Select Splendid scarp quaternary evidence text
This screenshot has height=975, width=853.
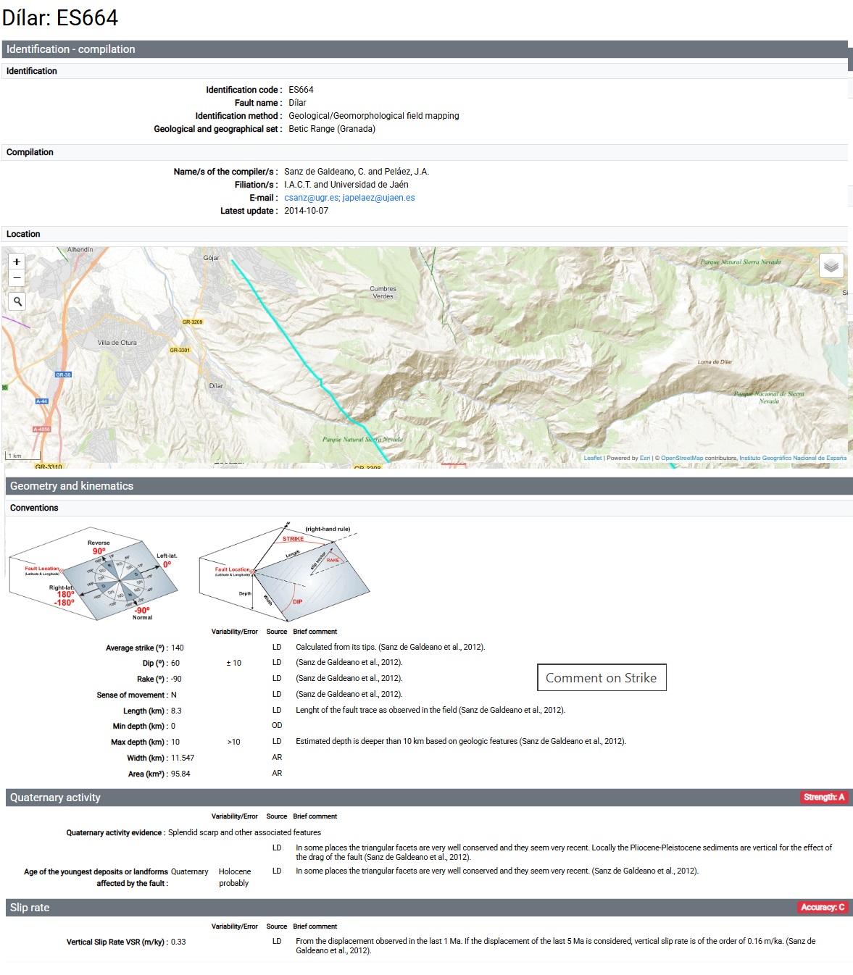click(x=244, y=833)
